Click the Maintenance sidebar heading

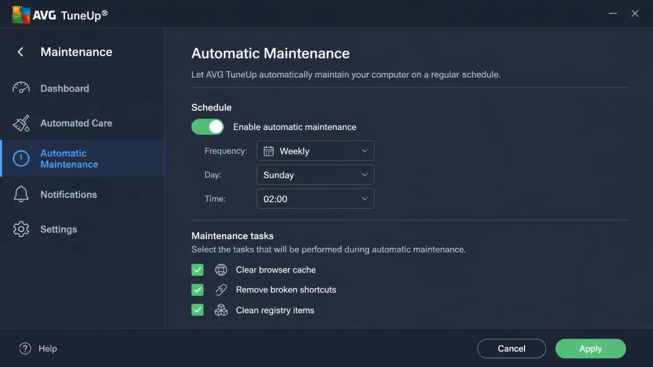pos(76,52)
